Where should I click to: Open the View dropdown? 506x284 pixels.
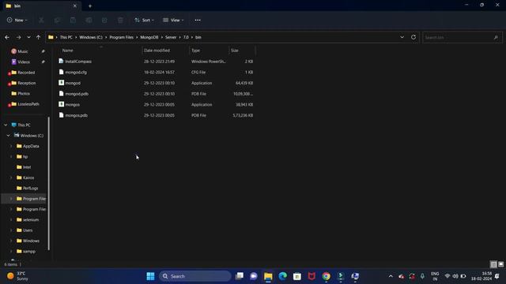(173, 20)
